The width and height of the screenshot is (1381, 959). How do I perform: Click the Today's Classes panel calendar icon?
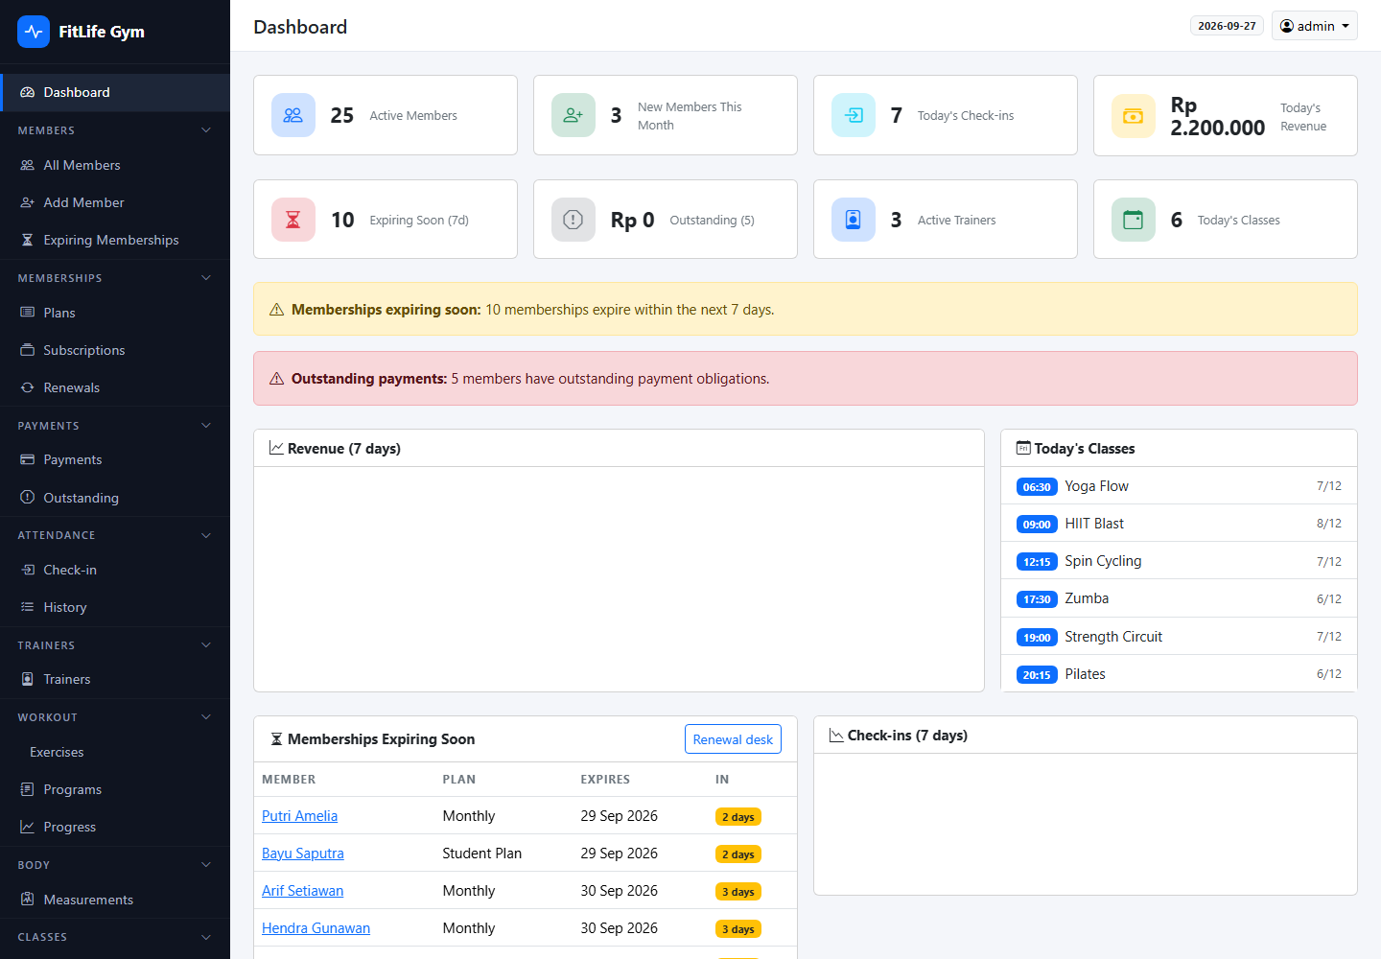point(1023,448)
